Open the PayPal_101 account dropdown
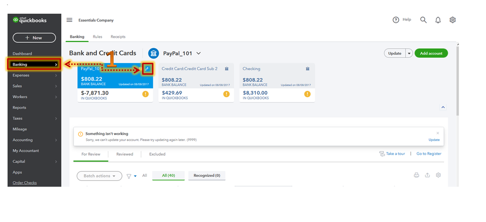This screenshot has width=486, height=222. 198,53
